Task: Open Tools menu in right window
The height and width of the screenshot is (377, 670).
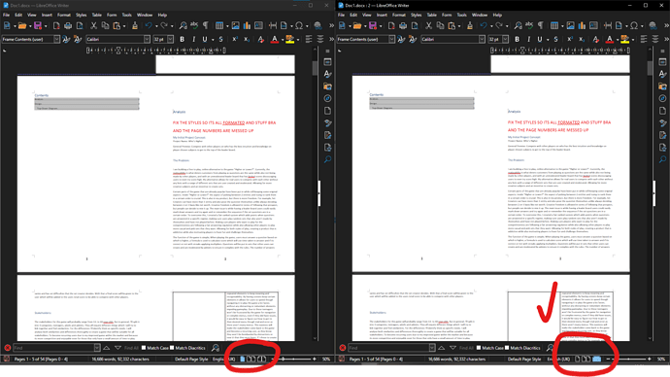Action: (461, 15)
